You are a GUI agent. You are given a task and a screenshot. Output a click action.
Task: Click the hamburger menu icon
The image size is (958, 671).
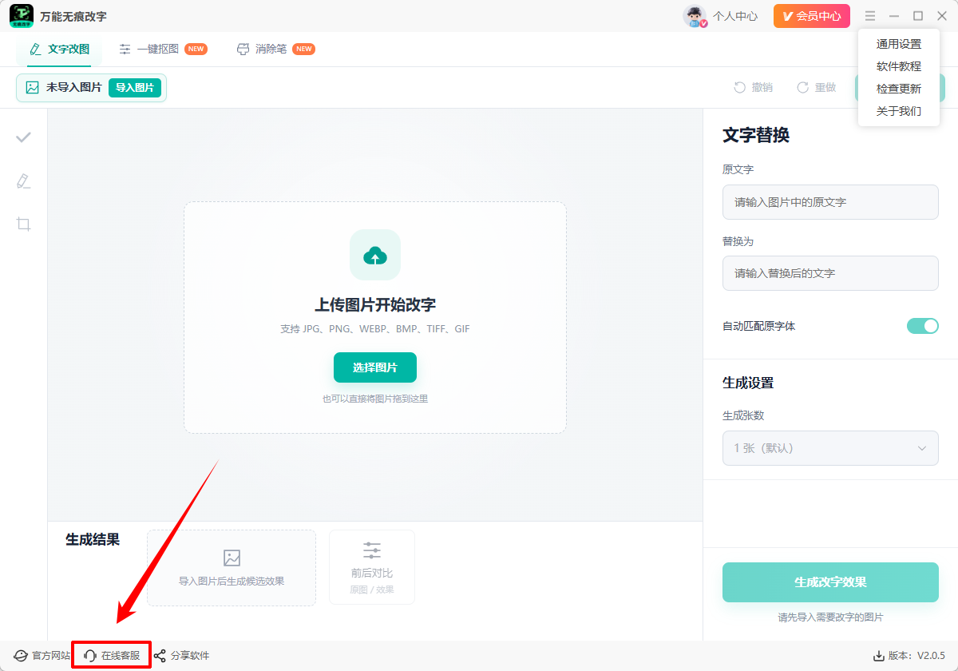click(x=870, y=16)
